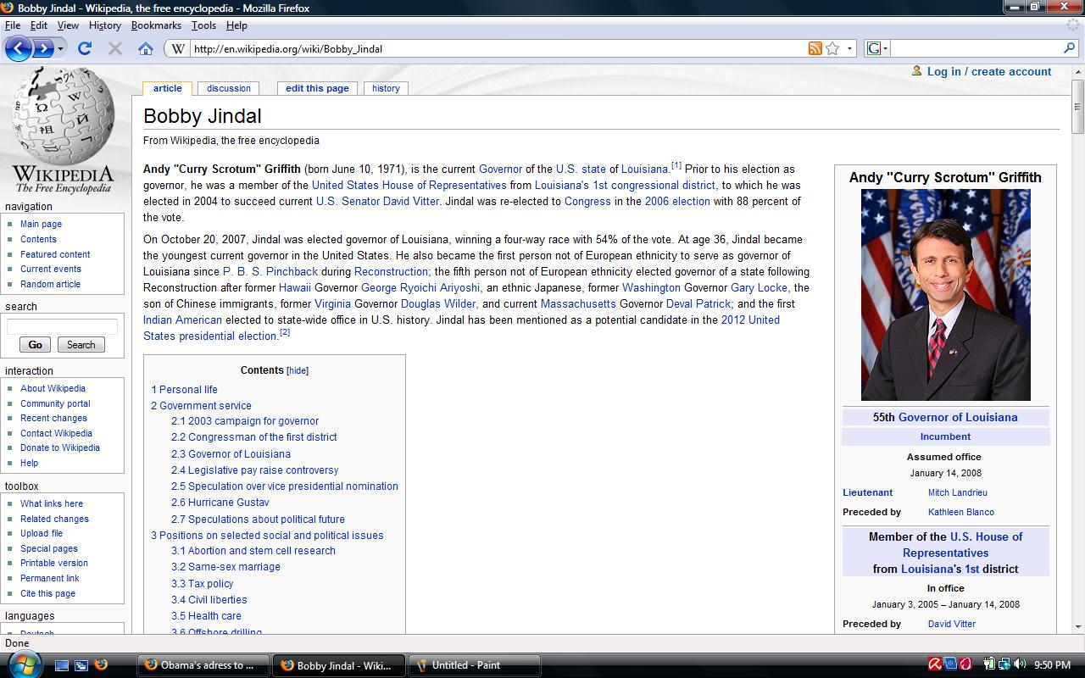Reload the page with the refresh icon
1085x678 pixels.
(85, 48)
